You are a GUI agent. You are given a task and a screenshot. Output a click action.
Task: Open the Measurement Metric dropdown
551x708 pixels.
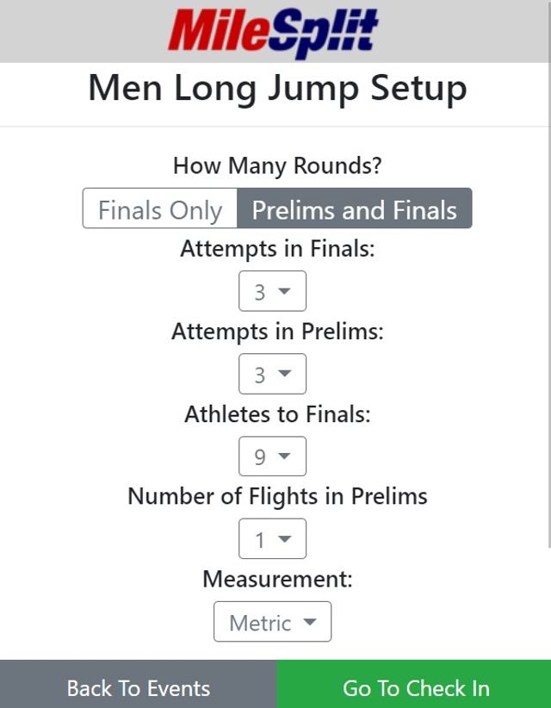273,622
